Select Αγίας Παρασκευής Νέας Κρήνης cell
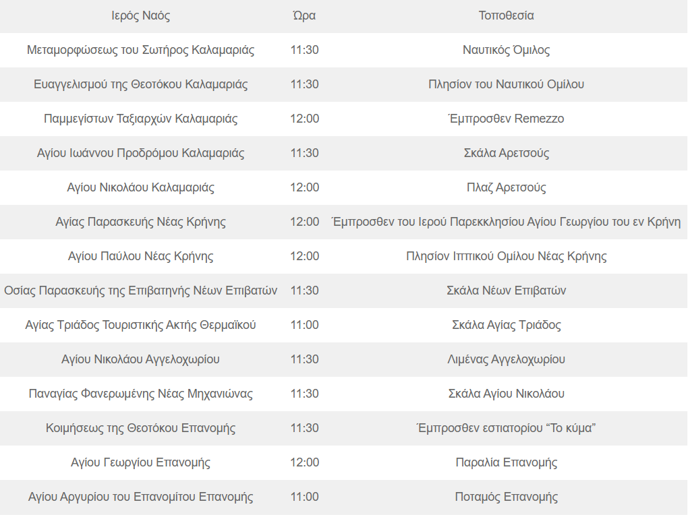 [x=140, y=222]
